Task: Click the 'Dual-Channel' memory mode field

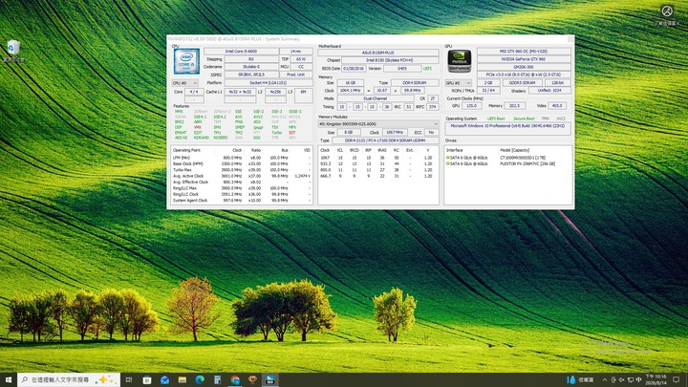Action: 376,98
